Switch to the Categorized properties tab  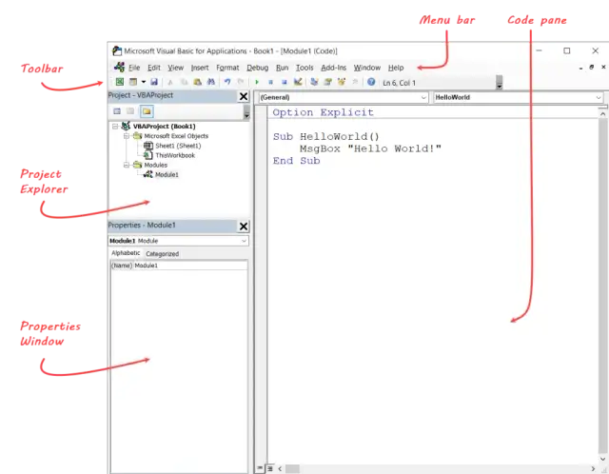click(163, 254)
